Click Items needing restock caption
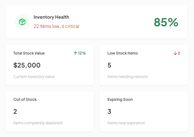194x137 pixels. click(x=127, y=76)
